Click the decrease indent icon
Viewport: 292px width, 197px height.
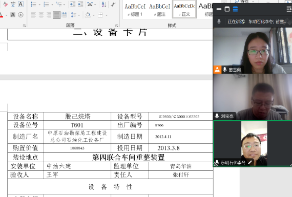(73, 4)
